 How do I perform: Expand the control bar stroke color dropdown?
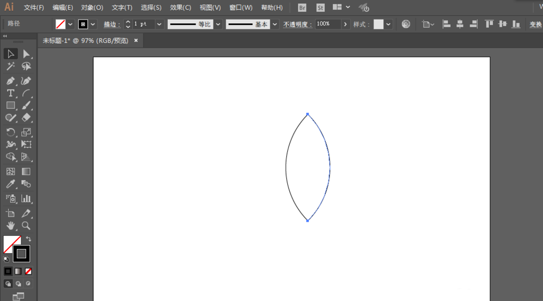[92, 24]
